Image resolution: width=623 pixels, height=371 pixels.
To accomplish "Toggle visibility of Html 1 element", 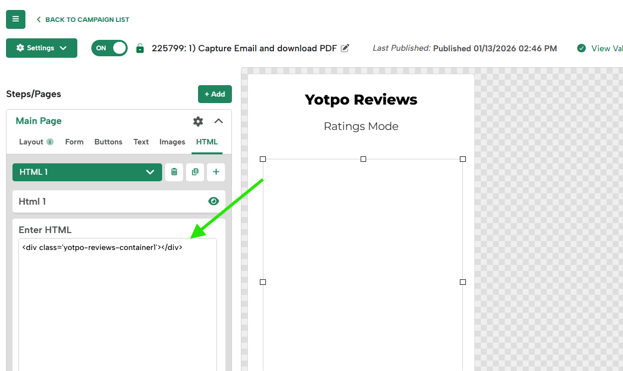I will pos(213,201).
